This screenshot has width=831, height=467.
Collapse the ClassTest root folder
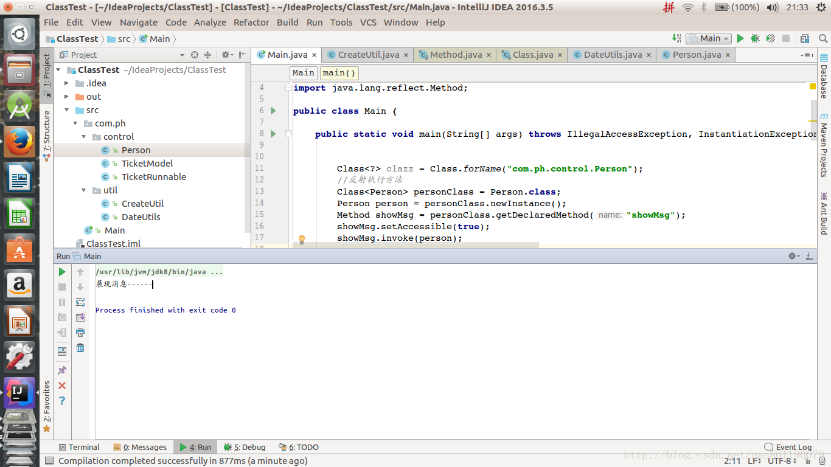pyautogui.click(x=59, y=70)
